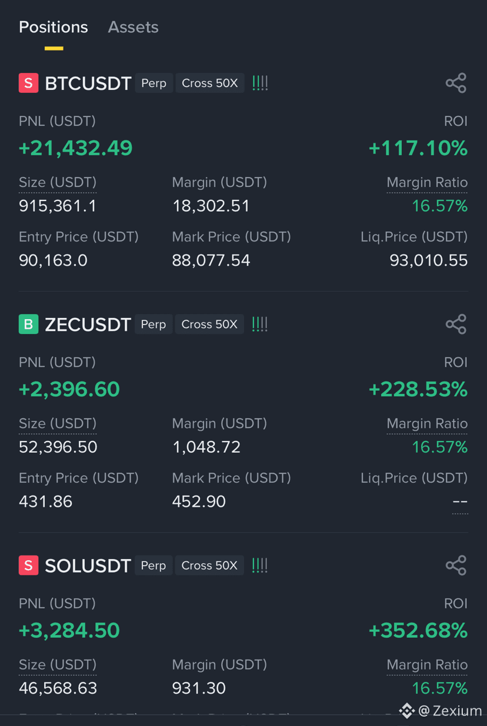Click the green B long badge for ZECUSDT
487x726 pixels.
pos(28,324)
